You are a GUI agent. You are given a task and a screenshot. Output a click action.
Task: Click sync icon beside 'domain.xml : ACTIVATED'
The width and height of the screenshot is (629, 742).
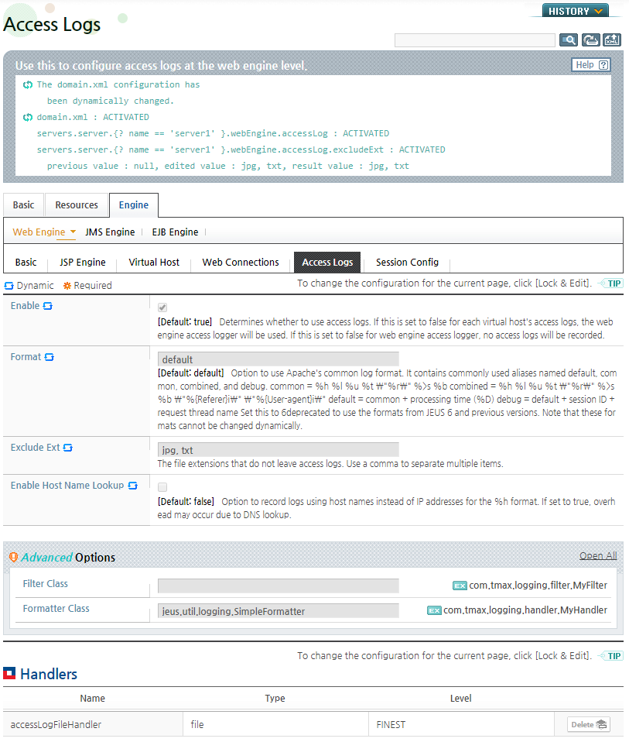coord(28,118)
